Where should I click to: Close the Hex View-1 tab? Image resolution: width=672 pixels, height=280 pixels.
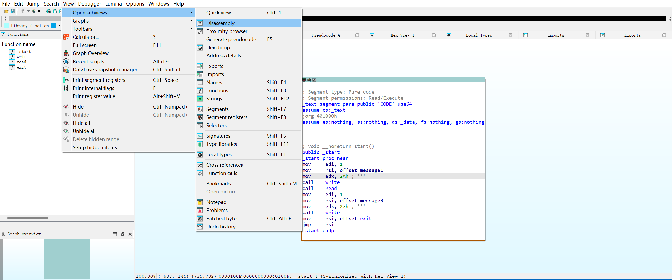coord(434,35)
